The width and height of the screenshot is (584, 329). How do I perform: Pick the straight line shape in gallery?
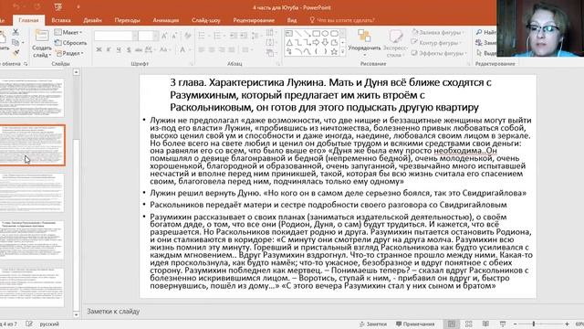[298, 34]
